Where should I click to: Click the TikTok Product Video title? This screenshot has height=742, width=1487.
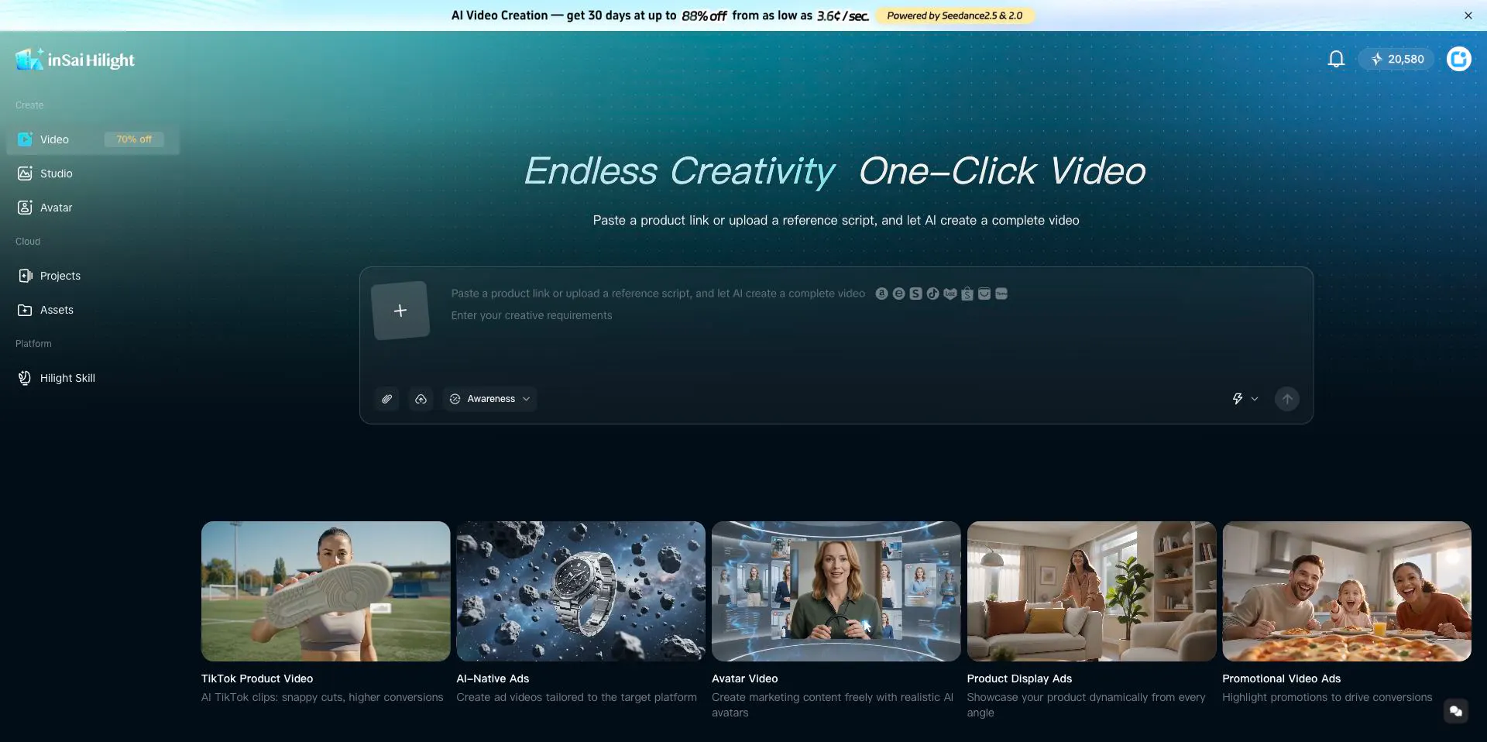pos(257,678)
